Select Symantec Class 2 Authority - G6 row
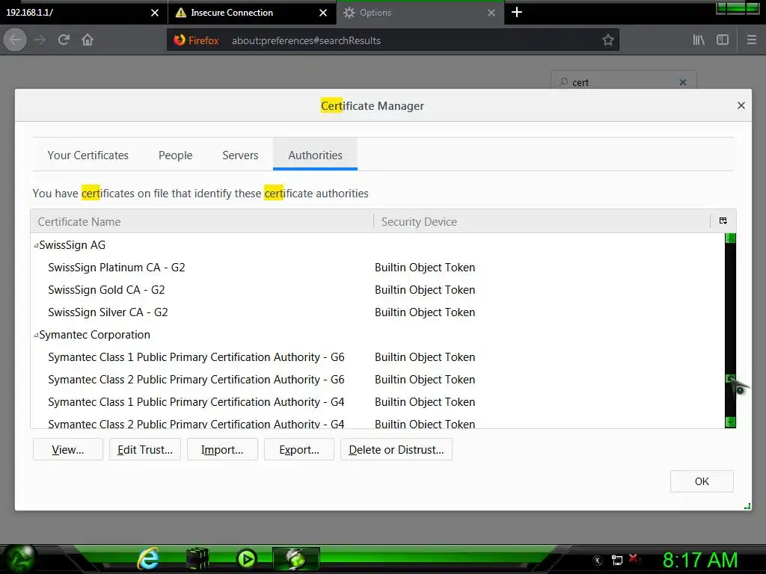The width and height of the screenshot is (766, 574). 377,380
